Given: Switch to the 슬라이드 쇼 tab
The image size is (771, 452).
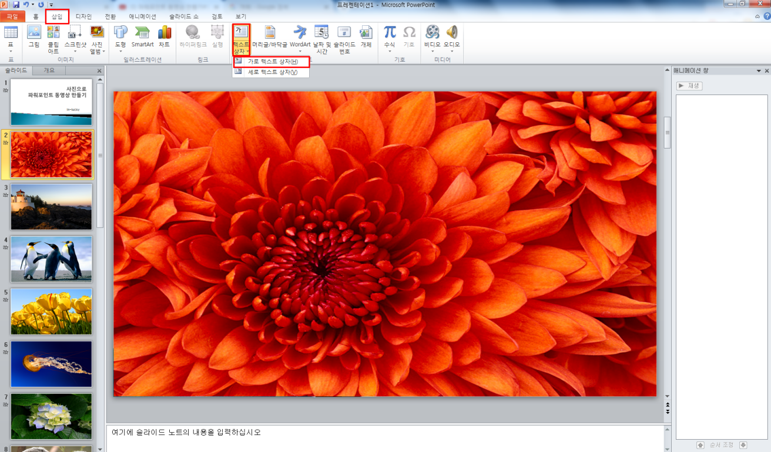Looking at the screenshot, I should coord(184,16).
